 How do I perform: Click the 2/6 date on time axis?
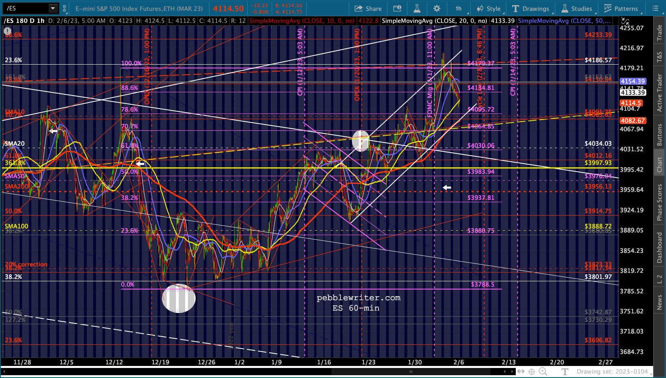coord(459,362)
